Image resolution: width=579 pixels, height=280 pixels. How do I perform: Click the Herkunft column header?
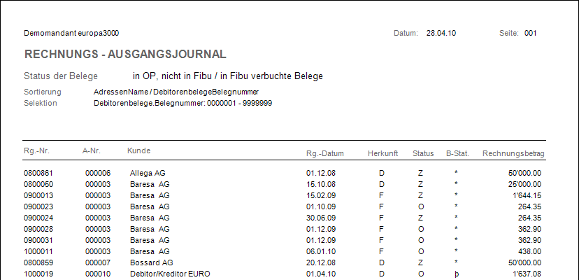click(x=383, y=153)
